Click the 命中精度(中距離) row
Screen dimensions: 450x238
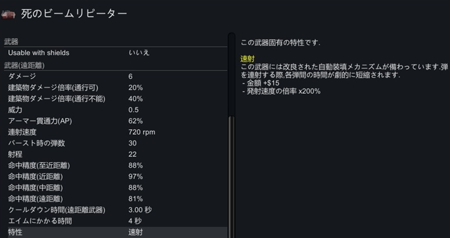(117, 188)
